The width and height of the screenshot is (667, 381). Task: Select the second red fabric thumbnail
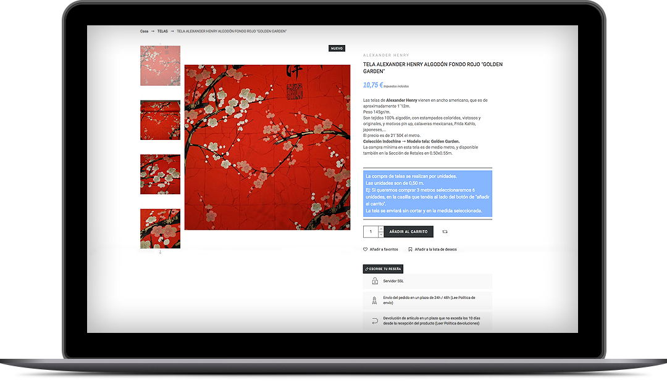pos(161,120)
